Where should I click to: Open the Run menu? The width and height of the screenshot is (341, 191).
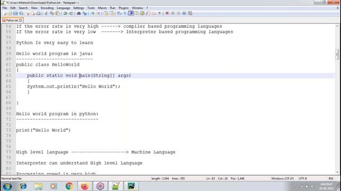(112, 8)
